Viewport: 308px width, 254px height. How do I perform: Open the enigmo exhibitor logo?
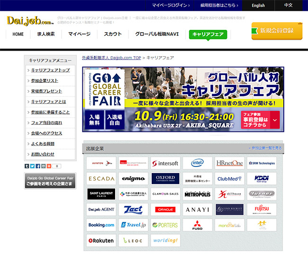[x=133, y=178]
